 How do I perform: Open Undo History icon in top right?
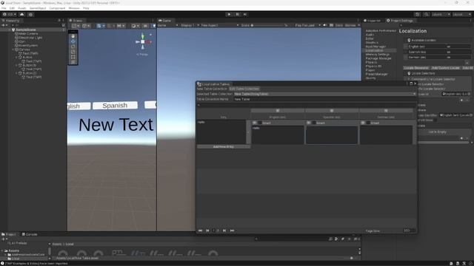[418, 14]
